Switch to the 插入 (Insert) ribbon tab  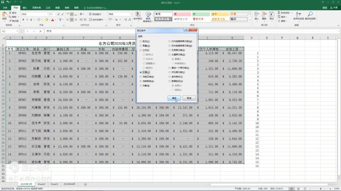(25, 8)
